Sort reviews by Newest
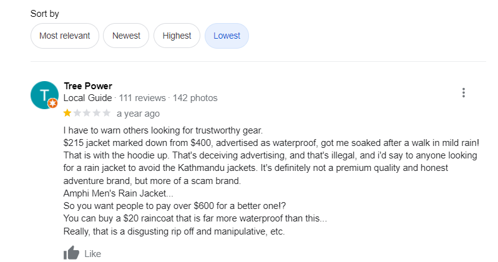498x262 pixels. point(126,36)
